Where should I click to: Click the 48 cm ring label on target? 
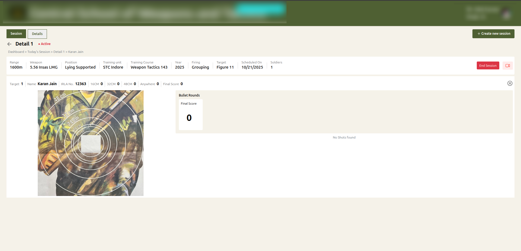[60, 97]
